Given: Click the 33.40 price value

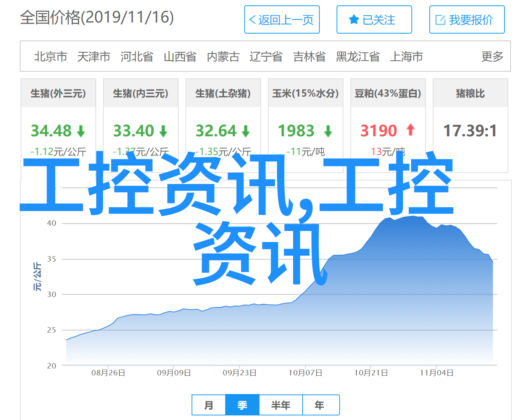Looking at the screenshot, I should [x=134, y=131].
